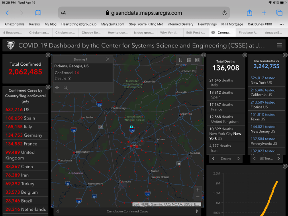Click the pan-to-feature icon in popup
288x216 pixels.
click(x=57, y=88)
